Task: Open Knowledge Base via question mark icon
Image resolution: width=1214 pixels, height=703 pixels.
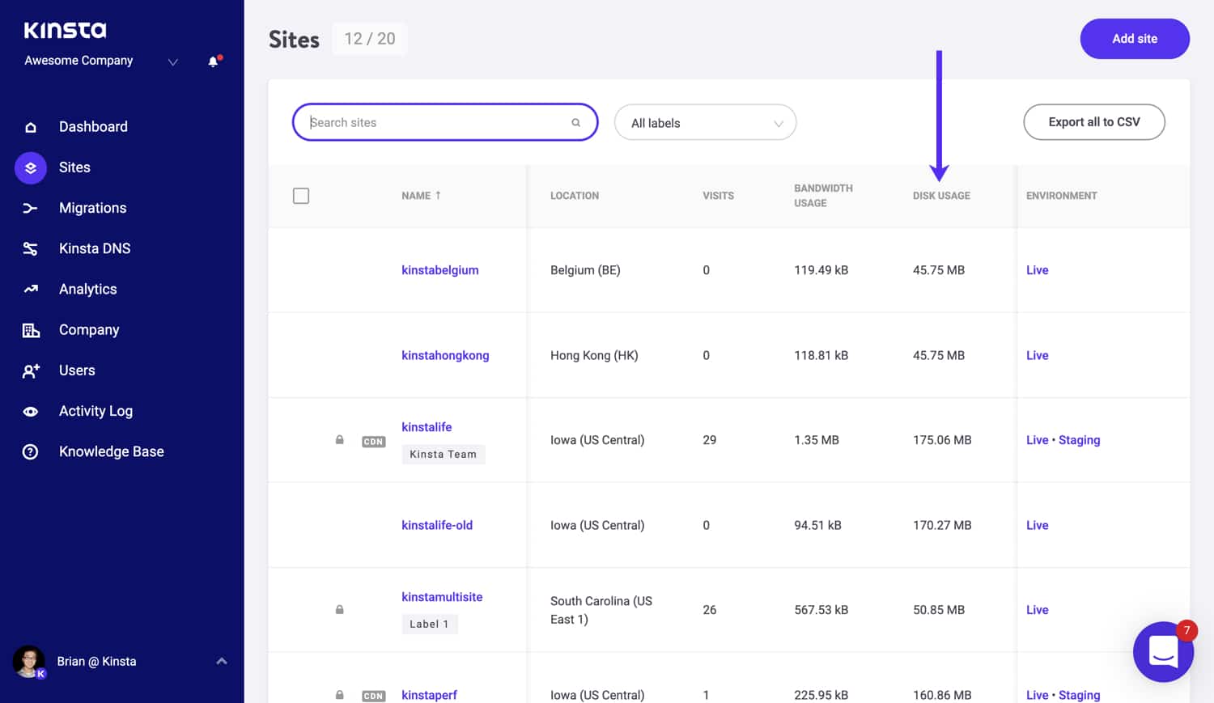Action: (x=30, y=451)
